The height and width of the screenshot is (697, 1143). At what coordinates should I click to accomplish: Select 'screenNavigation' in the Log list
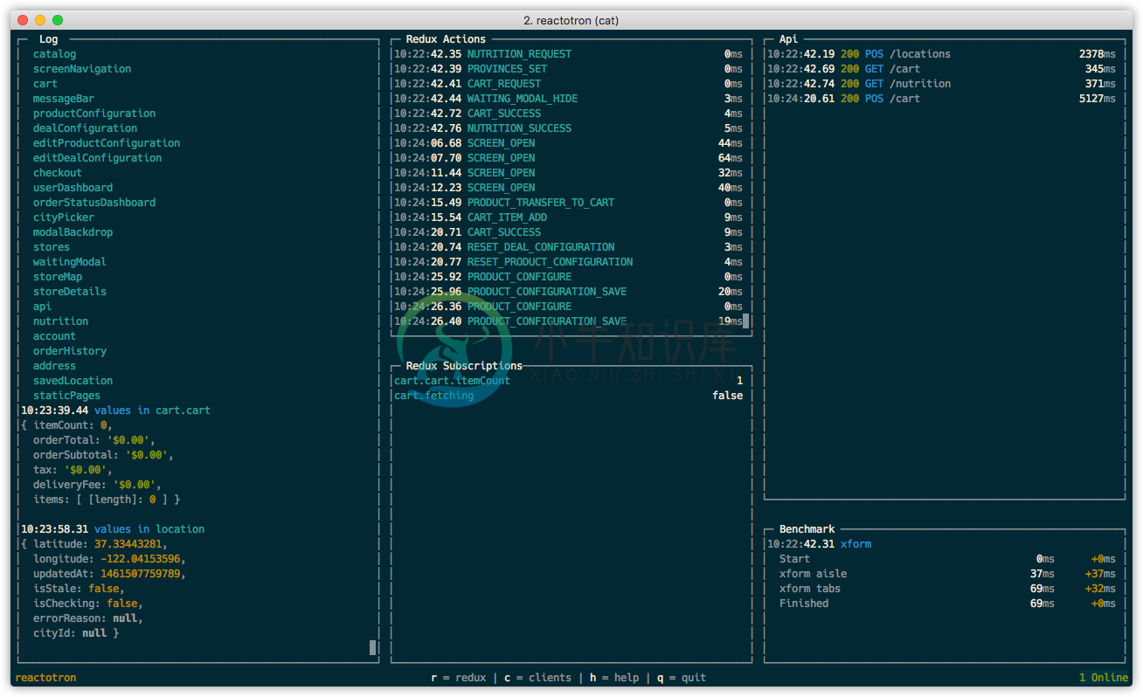(82, 69)
